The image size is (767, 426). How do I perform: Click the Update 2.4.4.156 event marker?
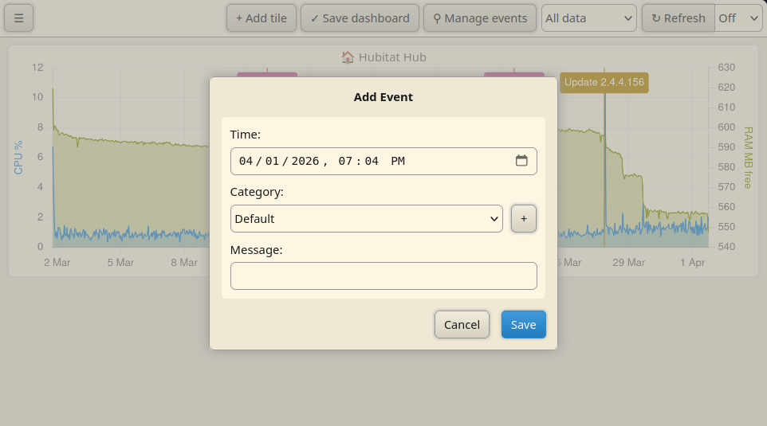604,82
